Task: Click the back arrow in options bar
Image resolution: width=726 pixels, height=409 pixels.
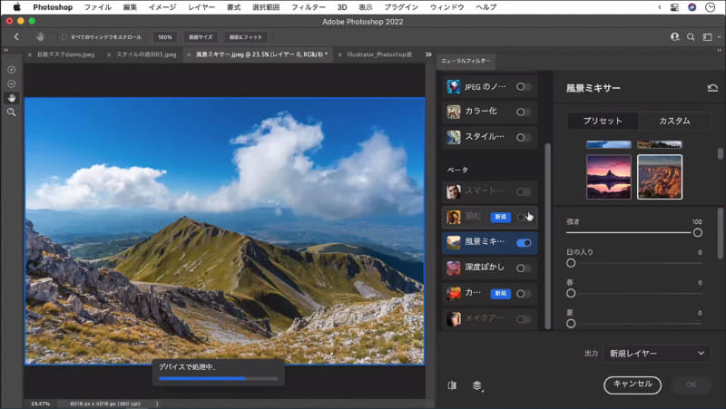Action: [x=16, y=37]
